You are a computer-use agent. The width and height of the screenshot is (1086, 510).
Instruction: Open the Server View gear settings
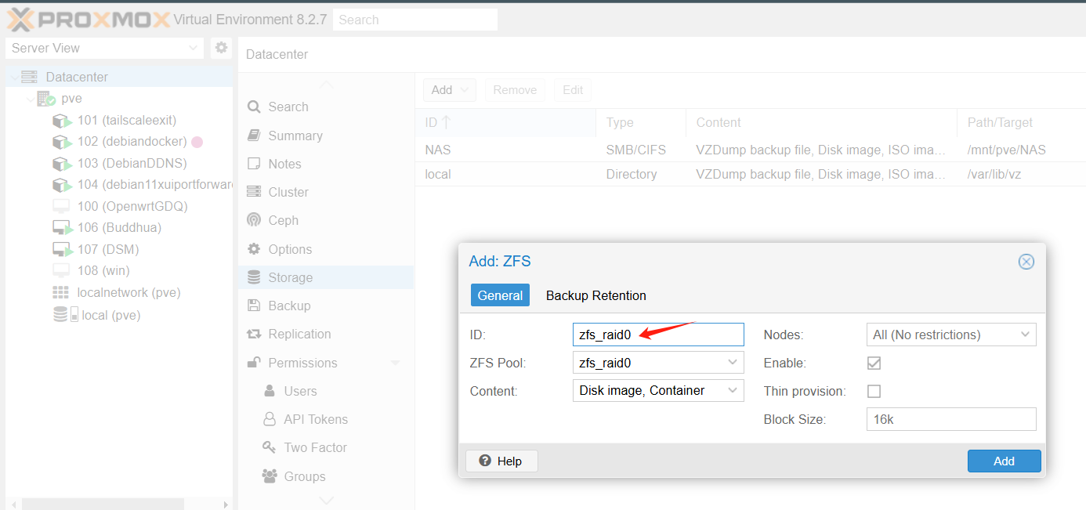[x=222, y=48]
